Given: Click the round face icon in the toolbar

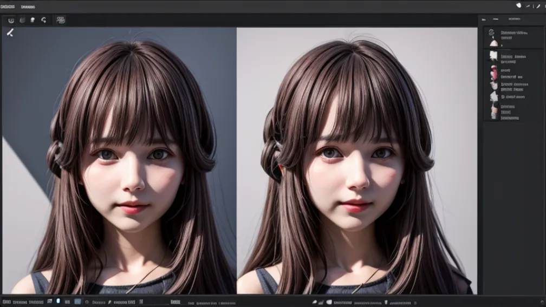Looking at the screenshot, I should tap(11, 21).
